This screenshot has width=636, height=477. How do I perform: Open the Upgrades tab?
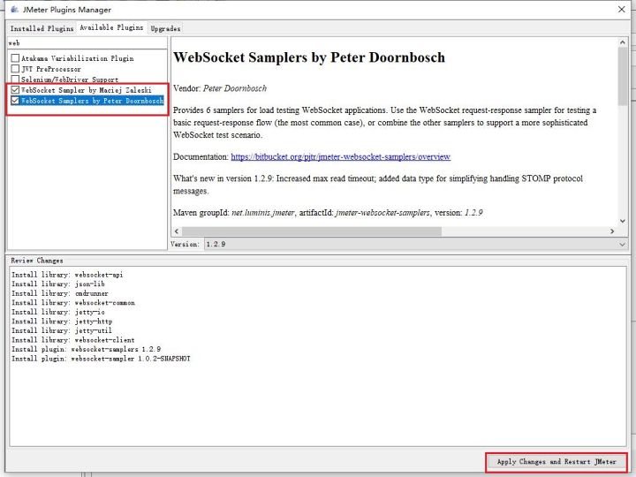point(165,28)
